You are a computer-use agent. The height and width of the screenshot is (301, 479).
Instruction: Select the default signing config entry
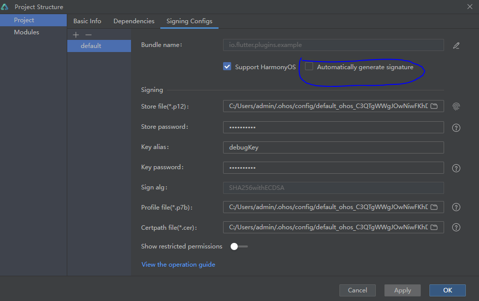[x=99, y=46]
